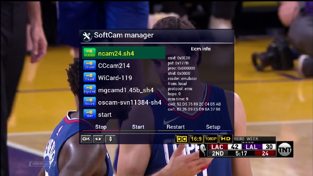This screenshot has width=313, height=176.
Task: Click the green Start button
Action: (138, 127)
